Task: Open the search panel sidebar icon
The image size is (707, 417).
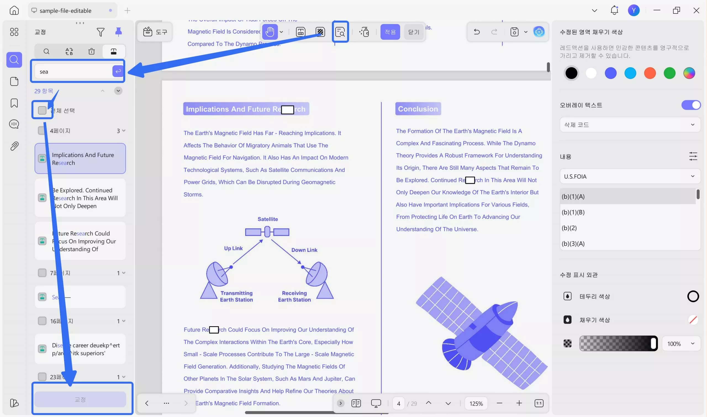Action: pyautogui.click(x=14, y=60)
